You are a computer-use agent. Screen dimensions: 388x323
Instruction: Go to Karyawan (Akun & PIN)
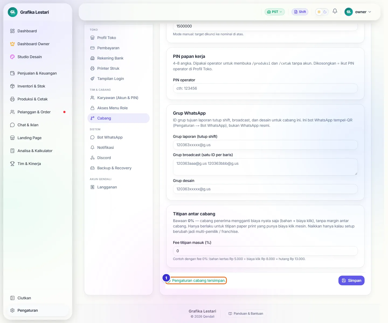click(119, 98)
